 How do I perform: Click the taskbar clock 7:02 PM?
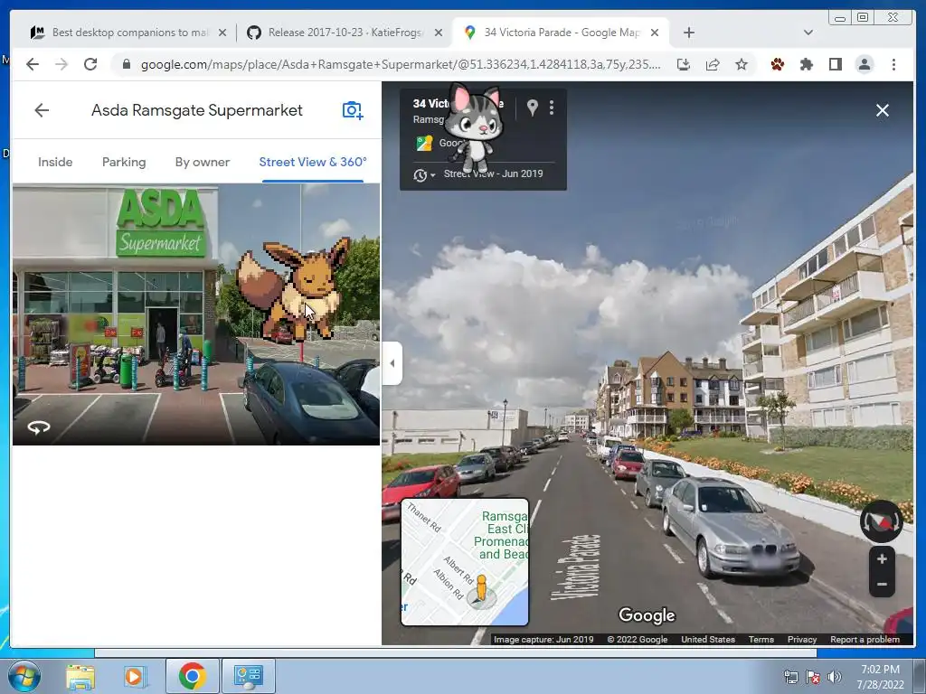pos(881,676)
